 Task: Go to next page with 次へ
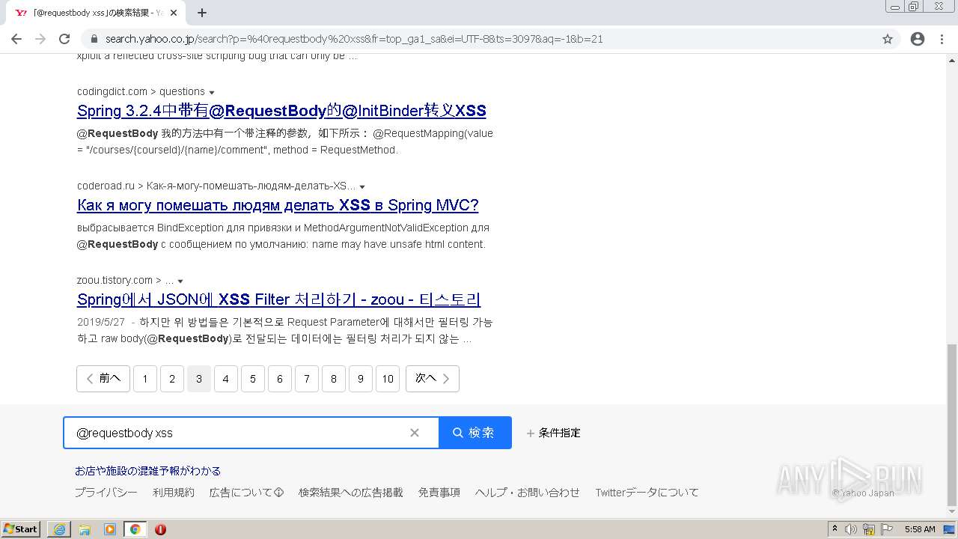(x=433, y=379)
